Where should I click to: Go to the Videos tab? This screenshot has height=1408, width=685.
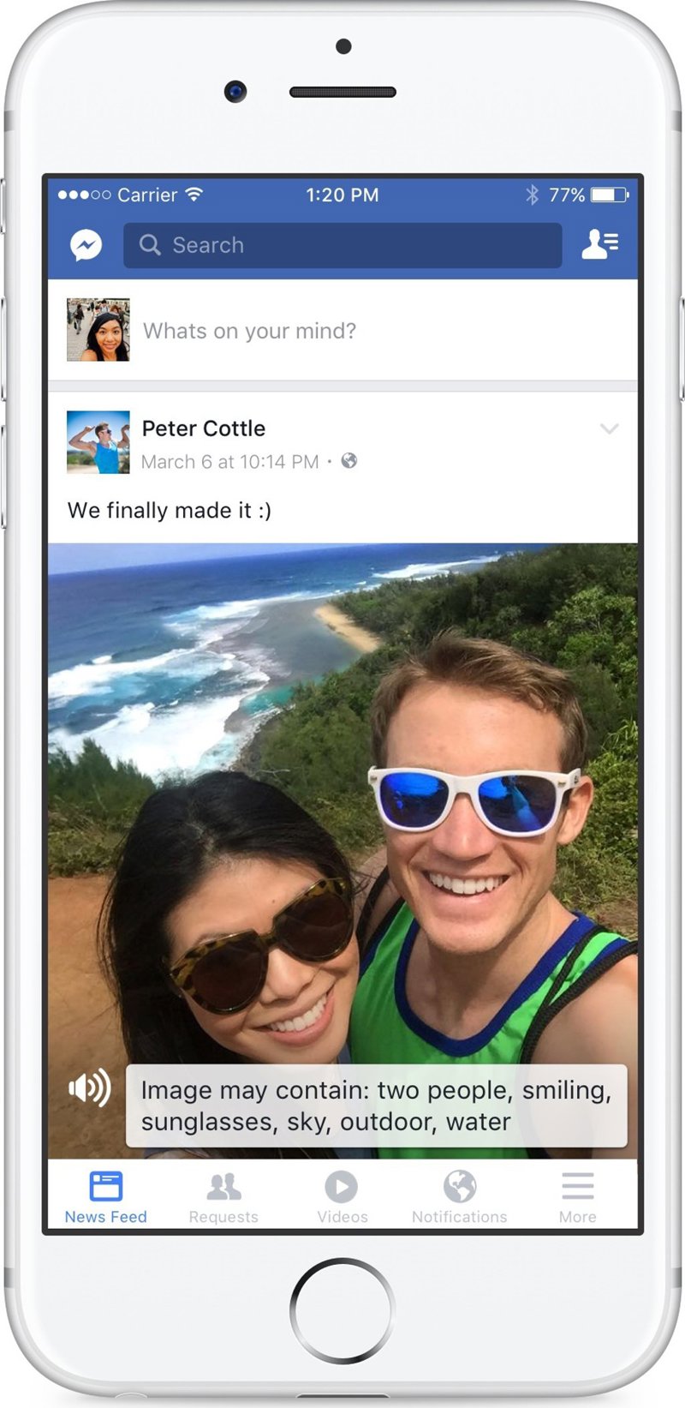(x=342, y=1197)
